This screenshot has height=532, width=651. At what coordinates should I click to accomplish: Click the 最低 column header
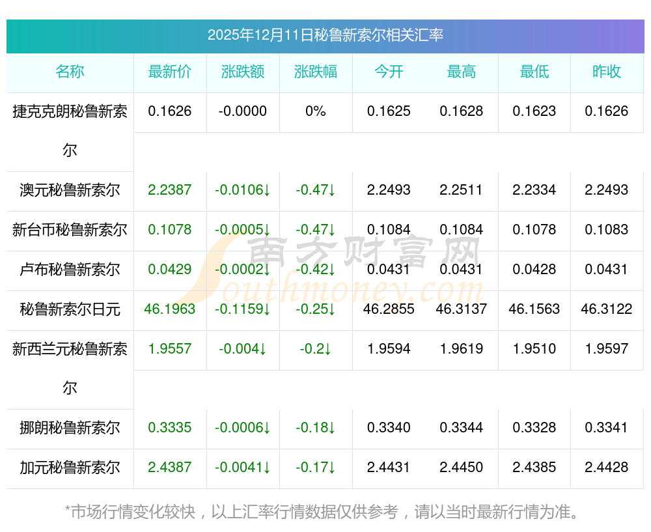(x=534, y=72)
